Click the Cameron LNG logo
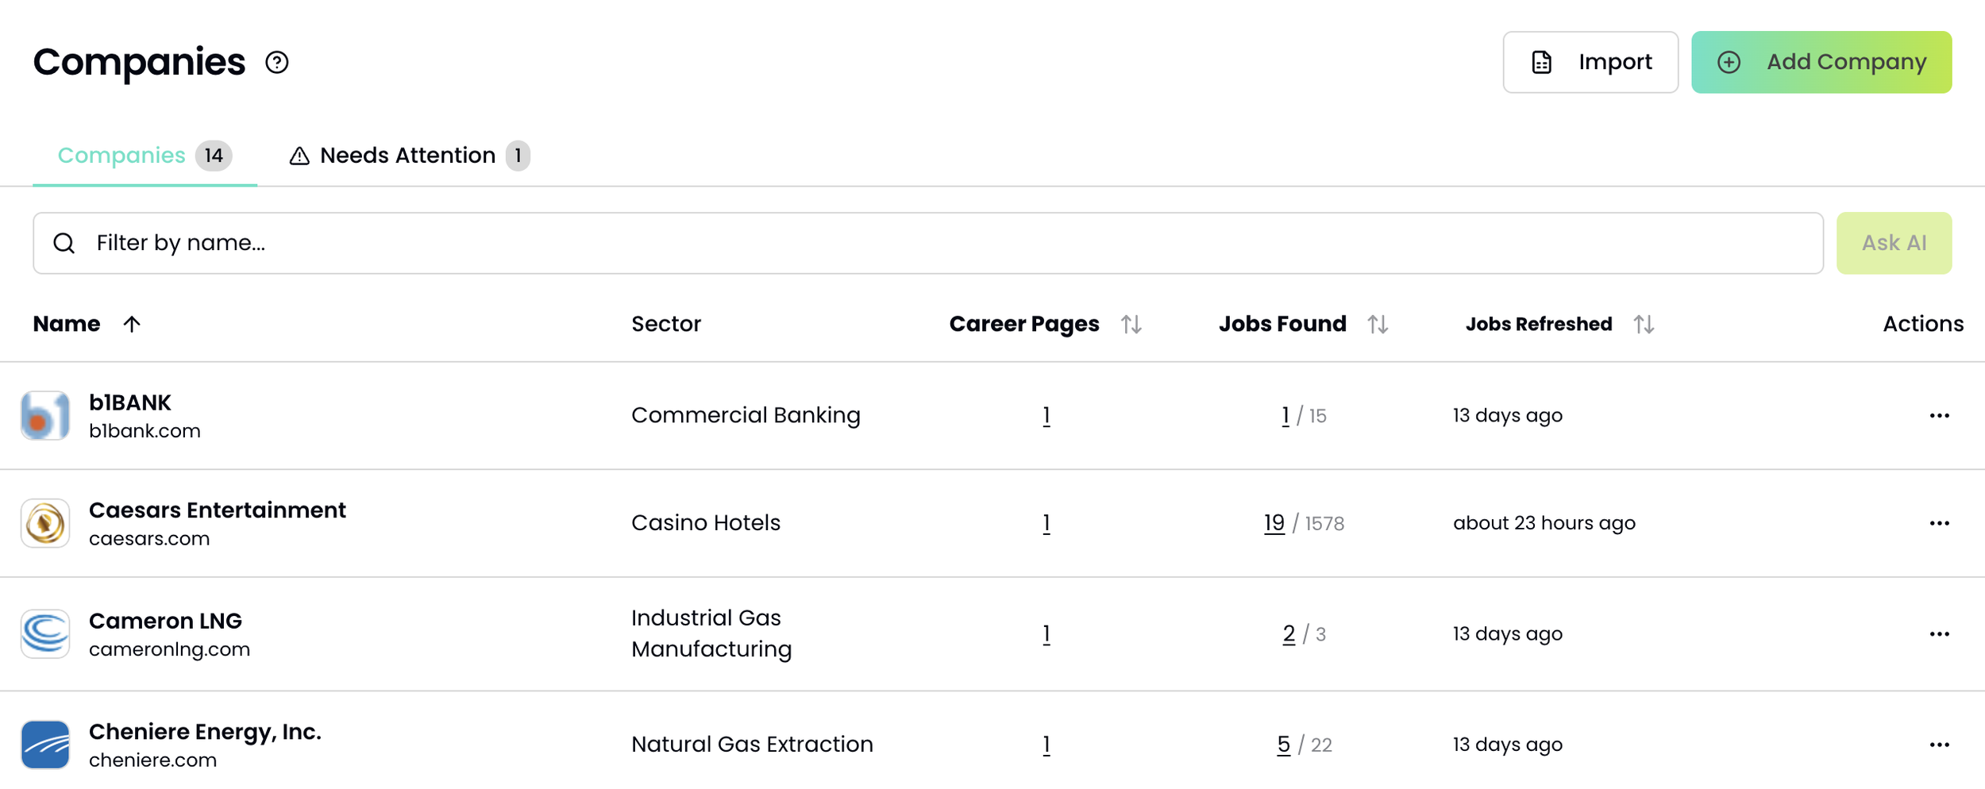Image resolution: width=1985 pixels, height=789 pixels. click(x=45, y=633)
